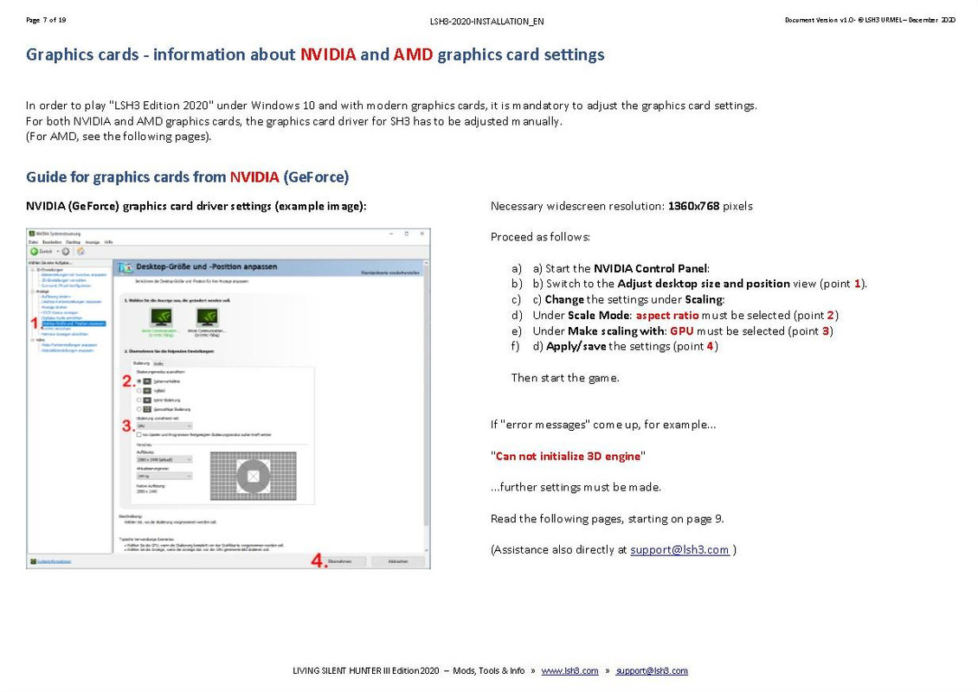Open www.lsh3.com link in footer

click(569, 670)
